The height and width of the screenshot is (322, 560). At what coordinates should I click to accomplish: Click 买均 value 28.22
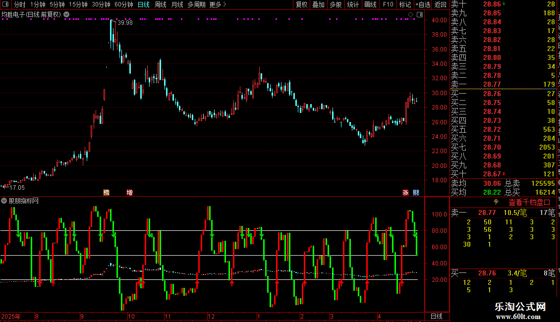[x=492, y=192]
